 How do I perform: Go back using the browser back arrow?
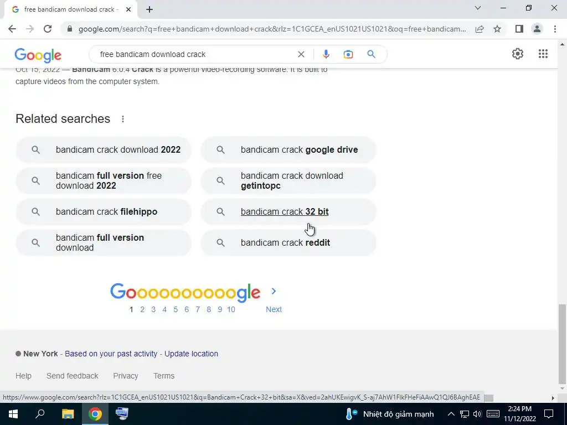pos(12,29)
